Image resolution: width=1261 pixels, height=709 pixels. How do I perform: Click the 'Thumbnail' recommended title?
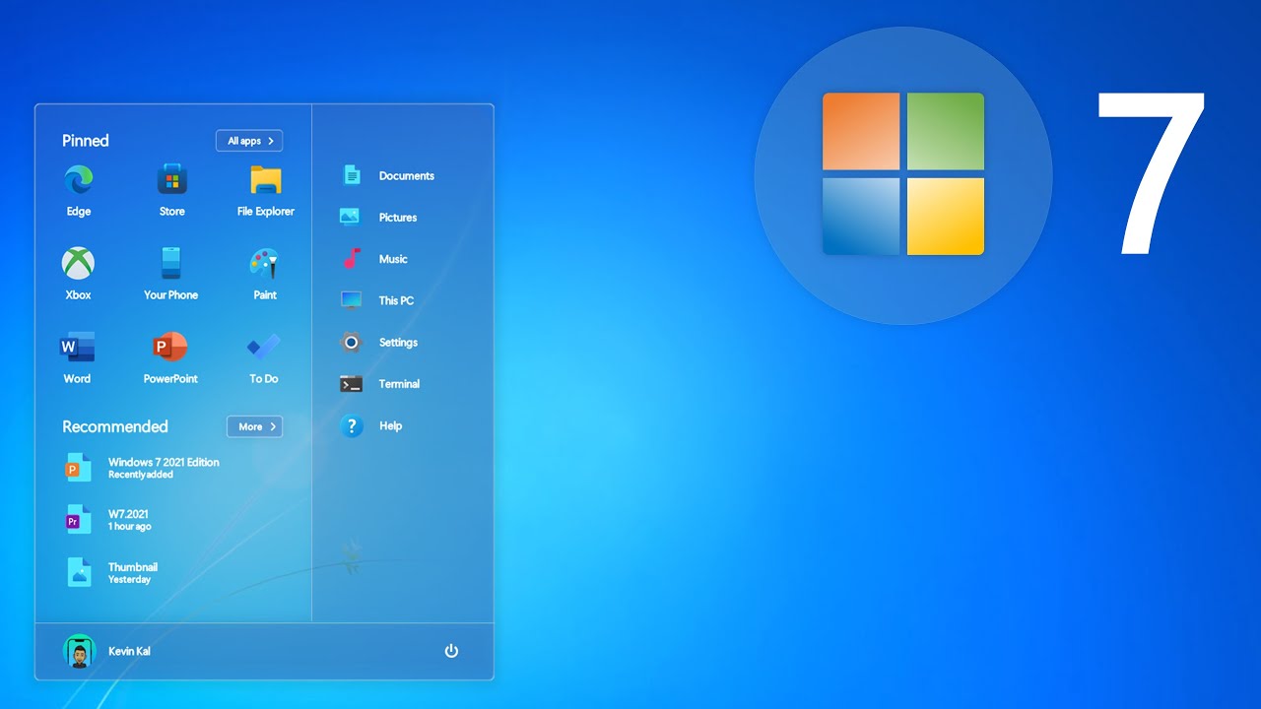tap(133, 567)
